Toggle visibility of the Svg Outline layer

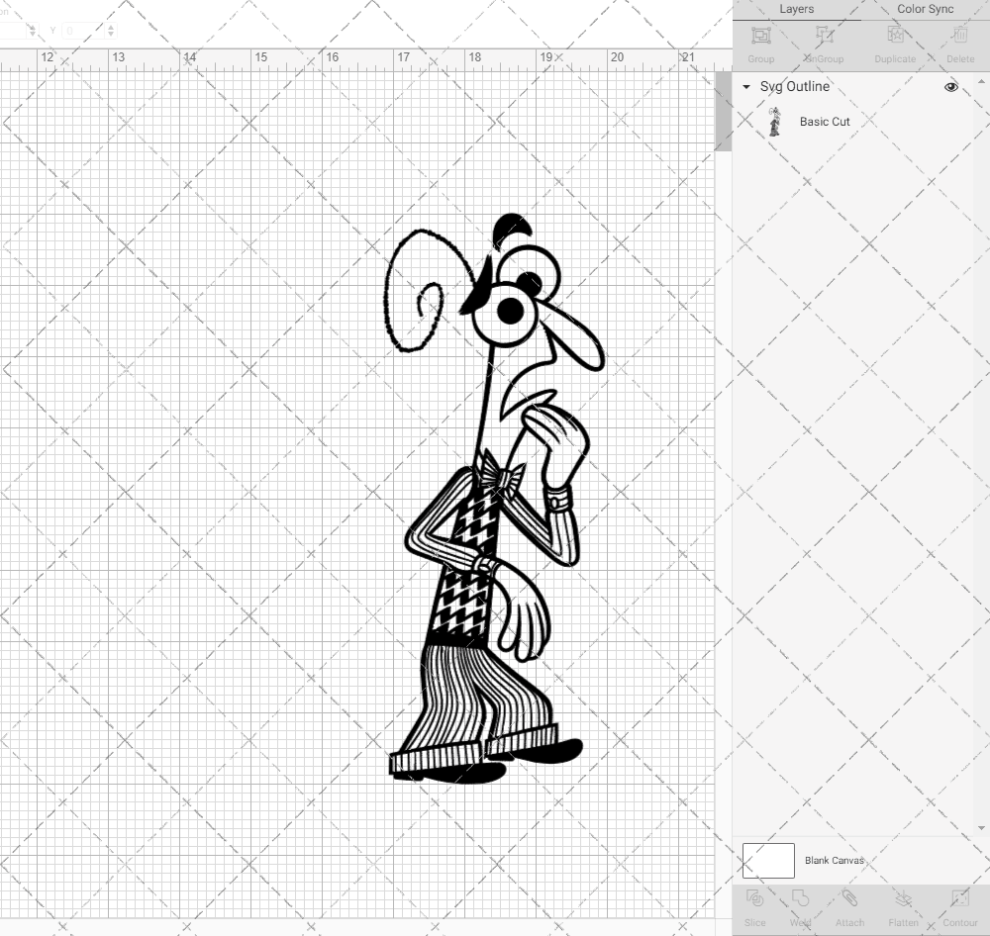point(950,87)
